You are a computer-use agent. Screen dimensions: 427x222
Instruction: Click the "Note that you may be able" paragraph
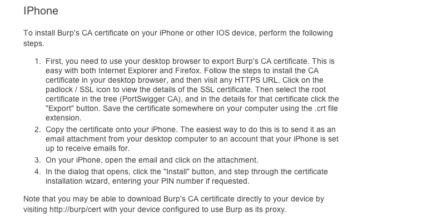(173, 204)
